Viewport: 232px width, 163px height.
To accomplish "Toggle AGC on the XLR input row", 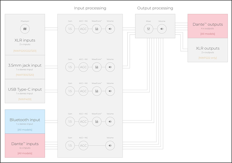I will pyautogui.click(x=83, y=29).
